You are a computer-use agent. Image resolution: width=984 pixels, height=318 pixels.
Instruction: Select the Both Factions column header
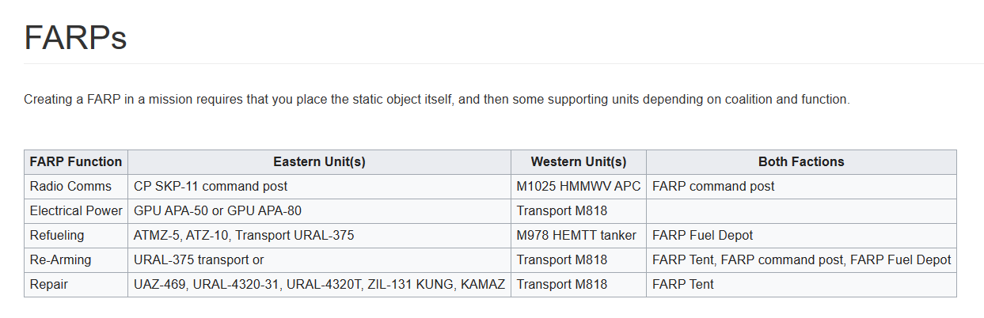(801, 162)
